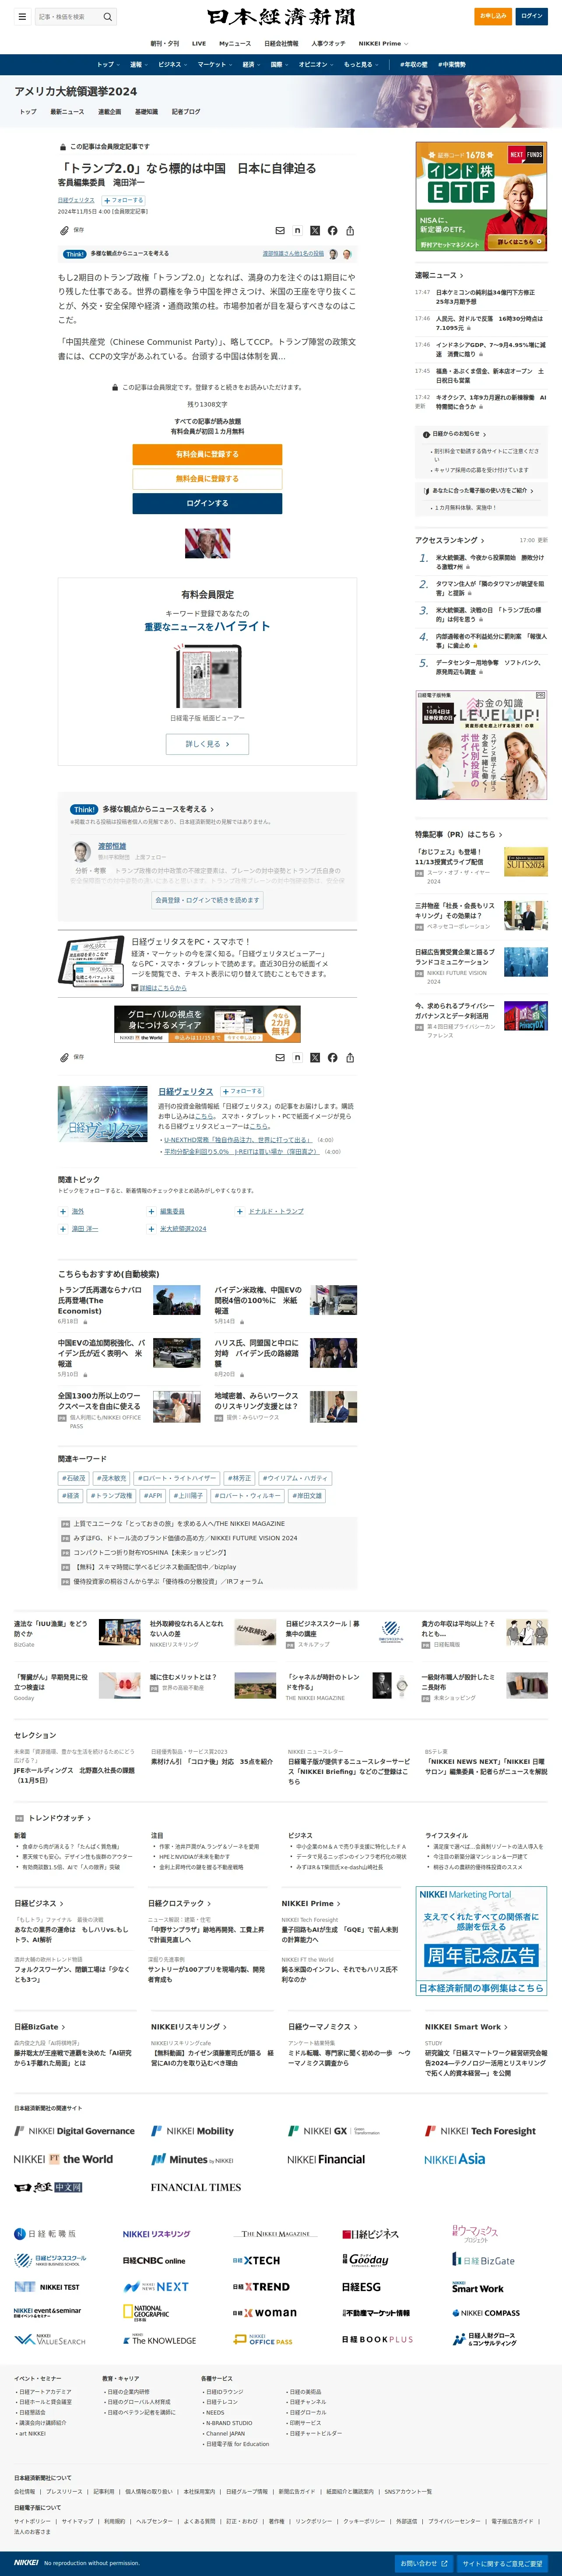
Task: Click the 有料会員に登録する button
Action: [207, 454]
